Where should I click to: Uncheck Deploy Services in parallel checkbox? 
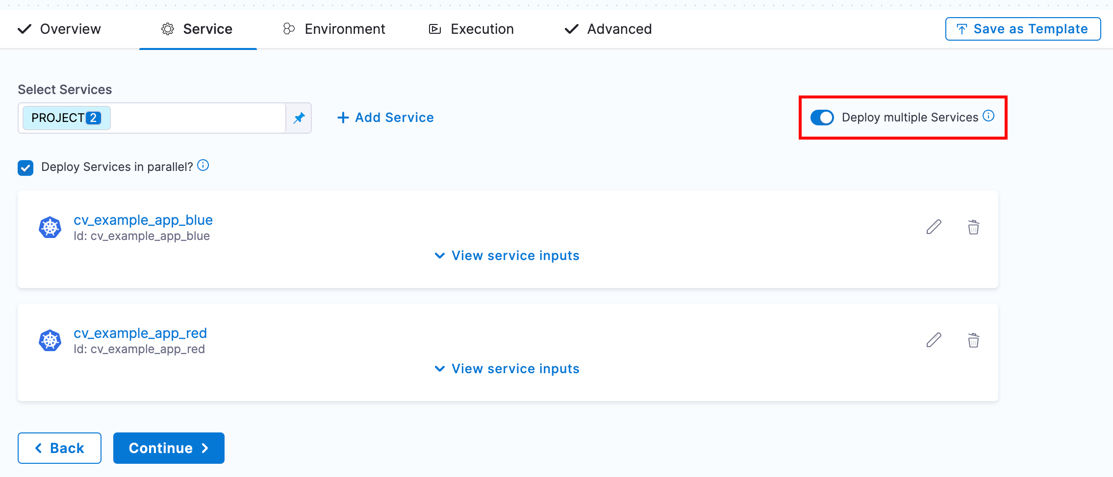(25, 167)
